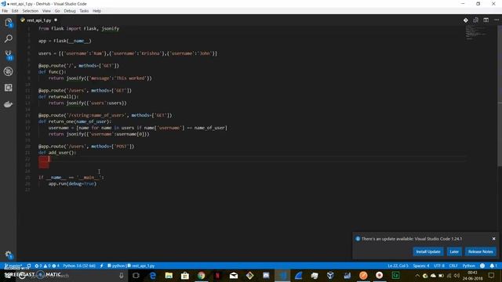Change the UTF-8 encoding in the status bar
502x282 pixels.
click(439, 266)
